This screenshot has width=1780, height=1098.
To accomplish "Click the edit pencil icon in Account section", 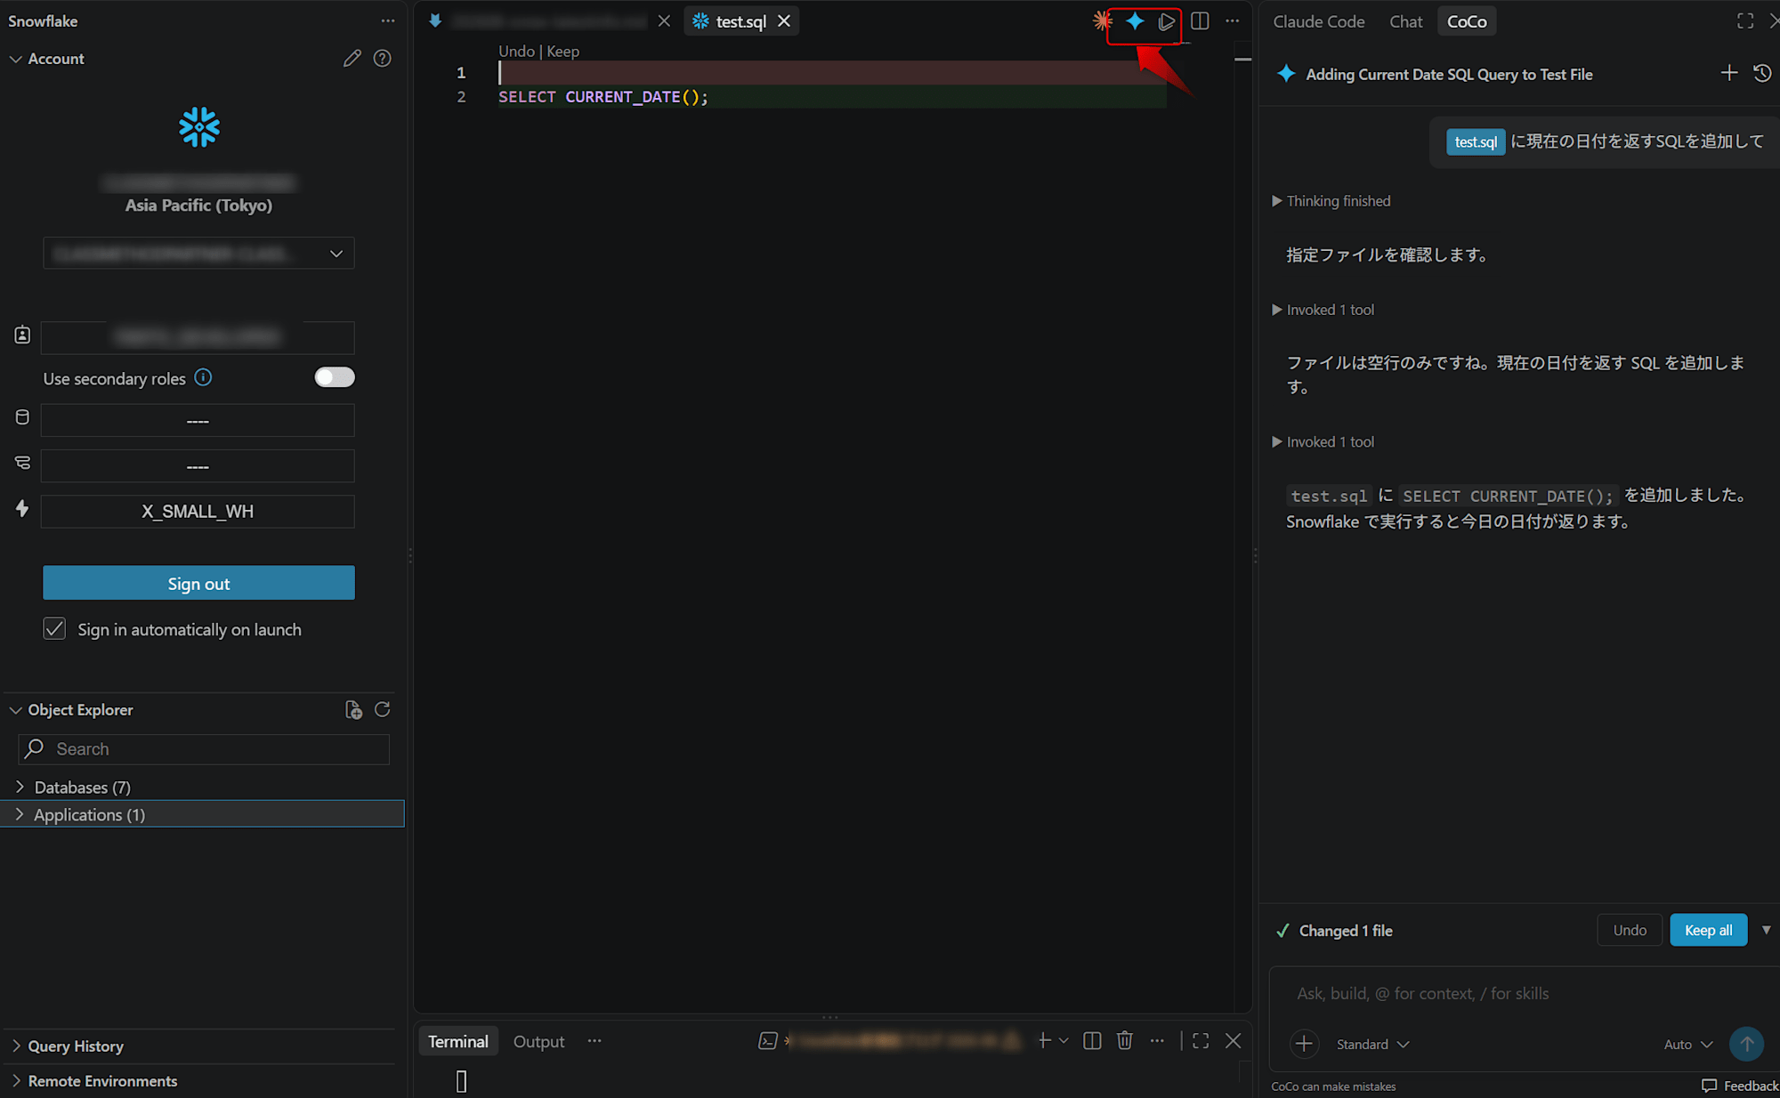I will tap(352, 59).
